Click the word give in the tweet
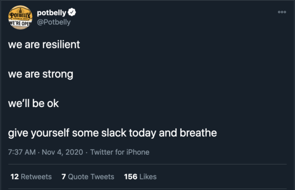The height and width of the screenshot is (190, 295). (x=18, y=134)
